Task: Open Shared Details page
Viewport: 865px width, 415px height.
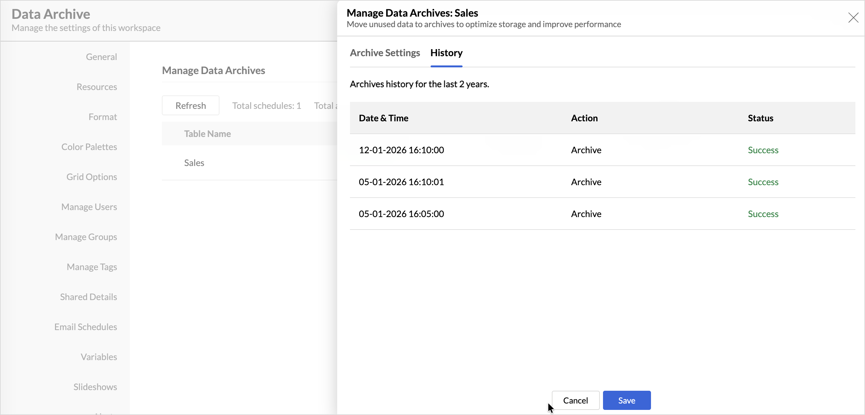Action: 88,297
